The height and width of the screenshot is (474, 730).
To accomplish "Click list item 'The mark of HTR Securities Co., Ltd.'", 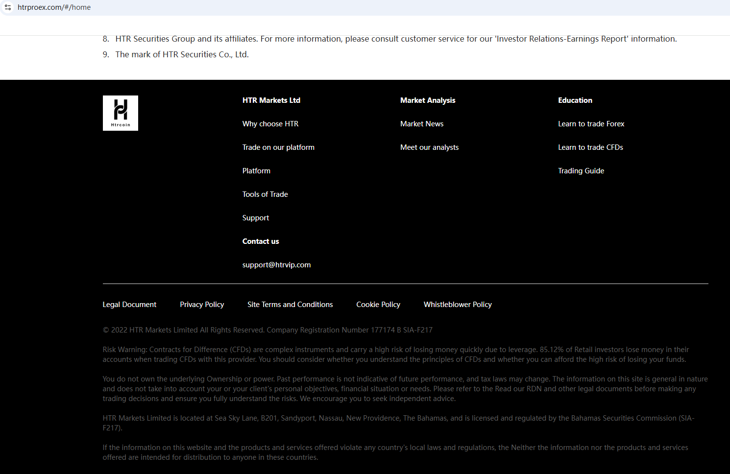I will (x=182, y=54).
